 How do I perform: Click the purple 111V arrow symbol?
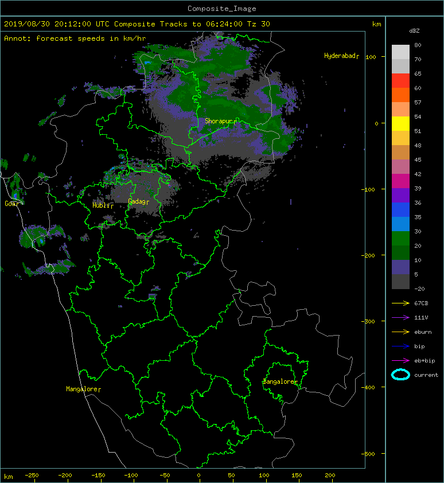(x=400, y=318)
